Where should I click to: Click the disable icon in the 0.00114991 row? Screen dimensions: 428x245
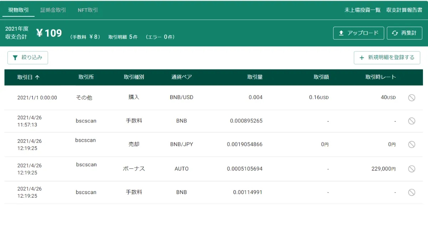pyautogui.click(x=412, y=192)
